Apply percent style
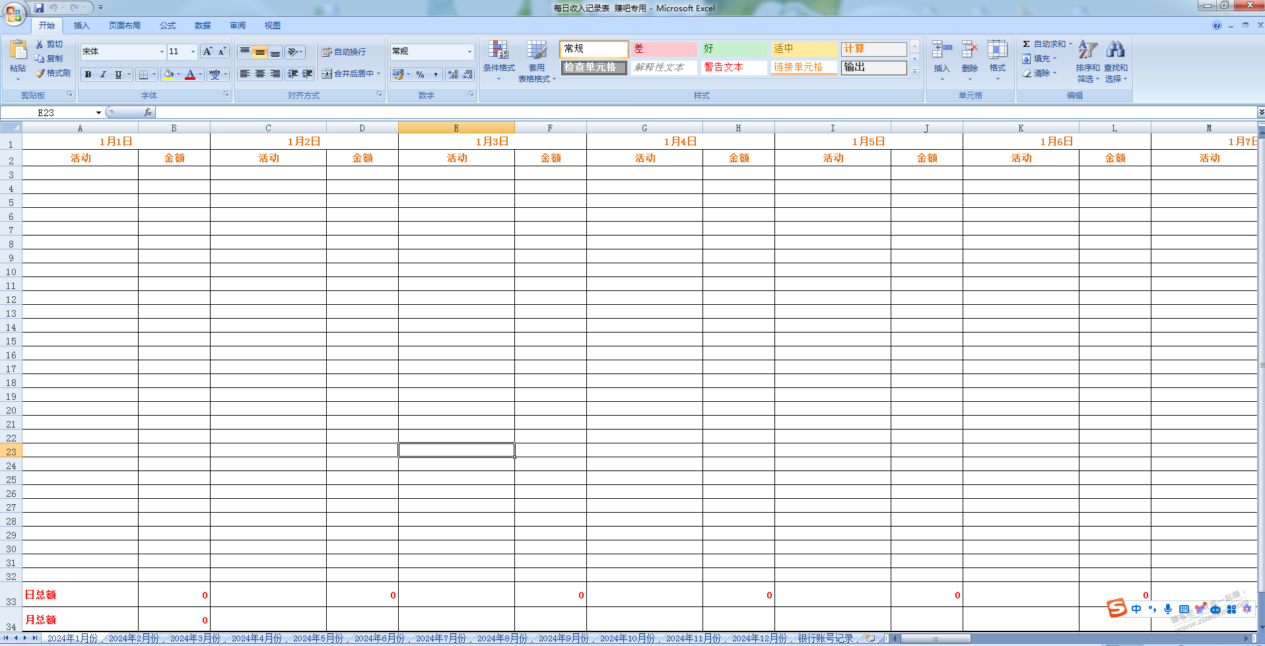1265x646 pixels. coord(421,75)
